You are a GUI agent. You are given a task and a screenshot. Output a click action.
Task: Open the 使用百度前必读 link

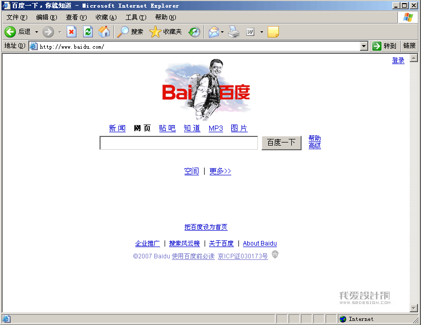coord(193,256)
